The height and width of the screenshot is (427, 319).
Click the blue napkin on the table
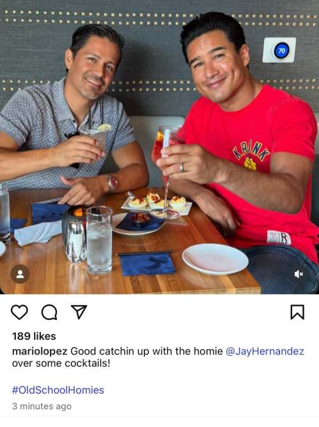click(147, 264)
